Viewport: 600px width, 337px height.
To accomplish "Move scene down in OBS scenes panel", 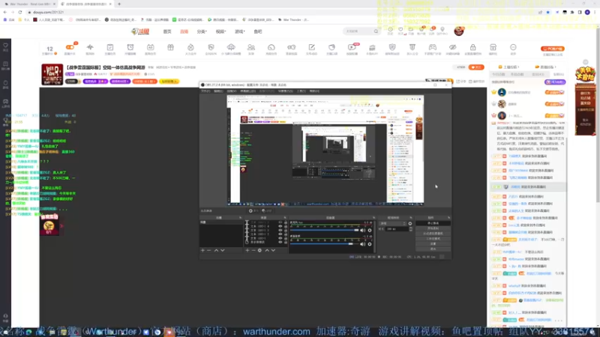I will pyautogui.click(x=222, y=250).
